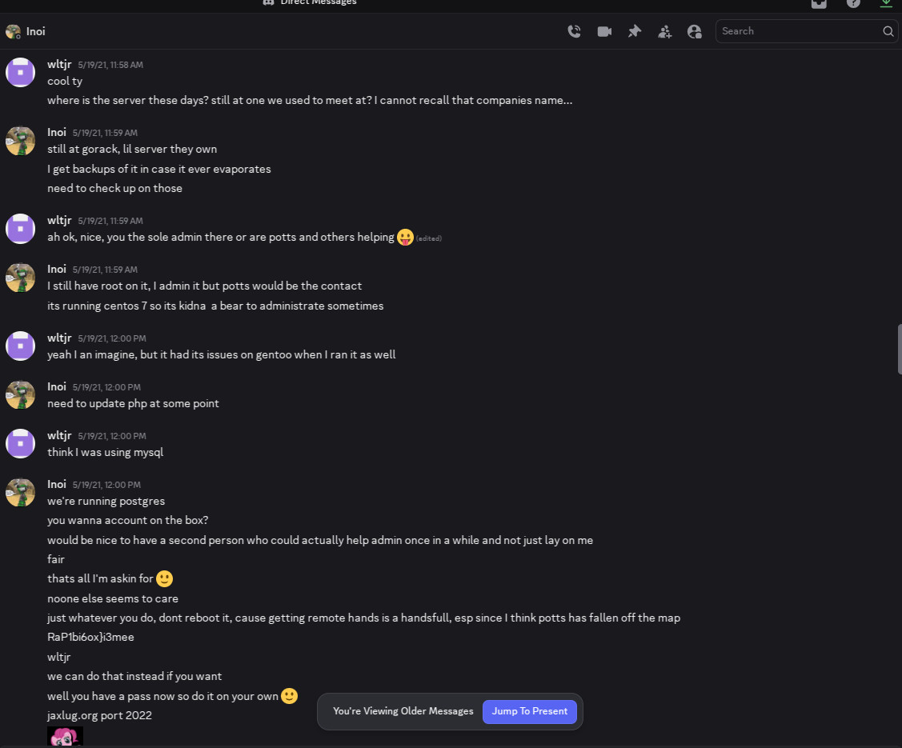Click inside the Search input field

click(x=792, y=31)
